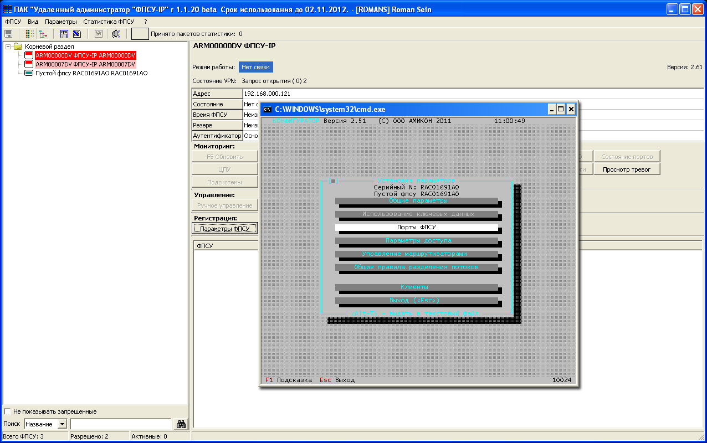Select tree row 'ARM00007DV ФПСУ-IP ARM00007DV'
This screenshot has width=707, height=443.
click(x=85, y=64)
